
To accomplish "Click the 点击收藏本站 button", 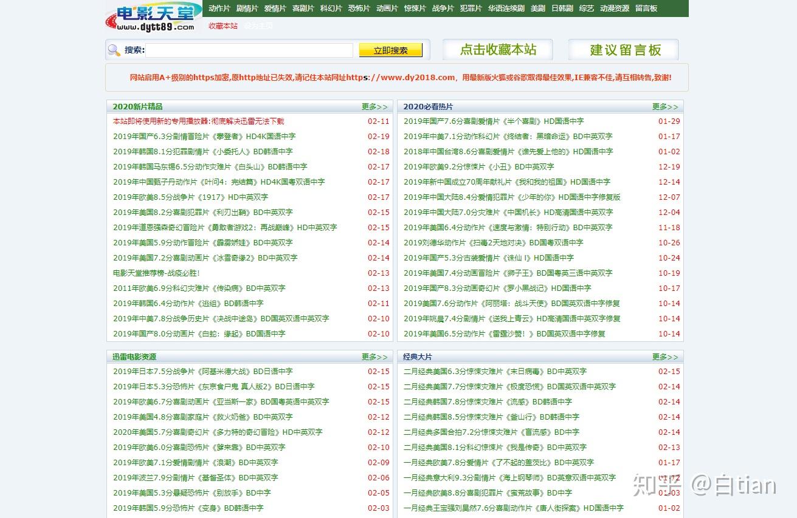I will point(498,50).
